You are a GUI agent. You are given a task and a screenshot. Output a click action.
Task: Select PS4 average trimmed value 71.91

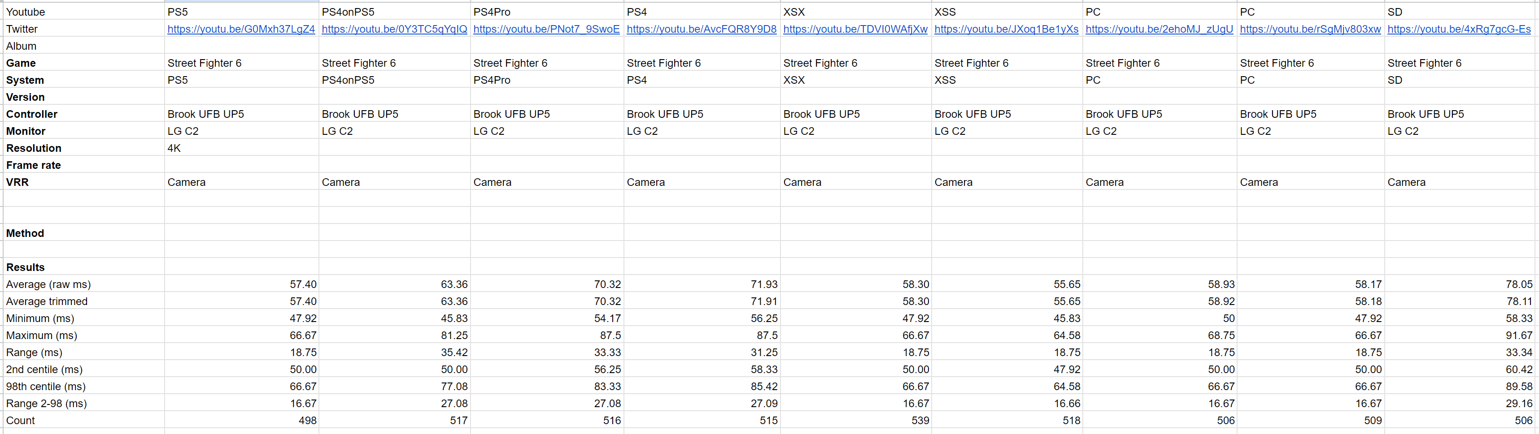[x=702, y=301]
